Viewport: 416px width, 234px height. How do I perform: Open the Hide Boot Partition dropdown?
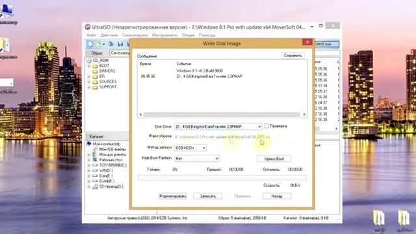click(x=216, y=159)
